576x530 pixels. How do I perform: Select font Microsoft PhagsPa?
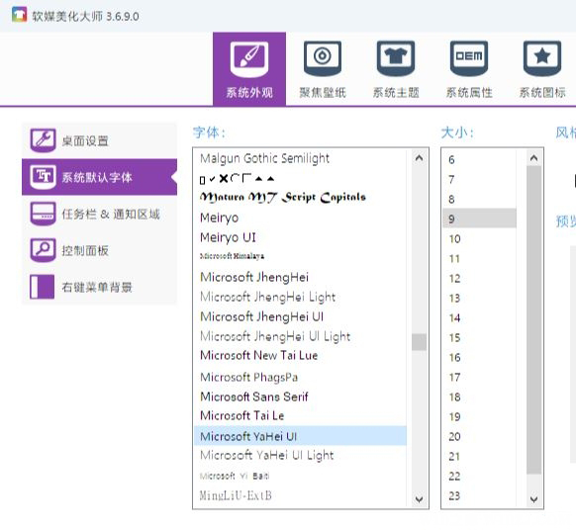point(300,377)
